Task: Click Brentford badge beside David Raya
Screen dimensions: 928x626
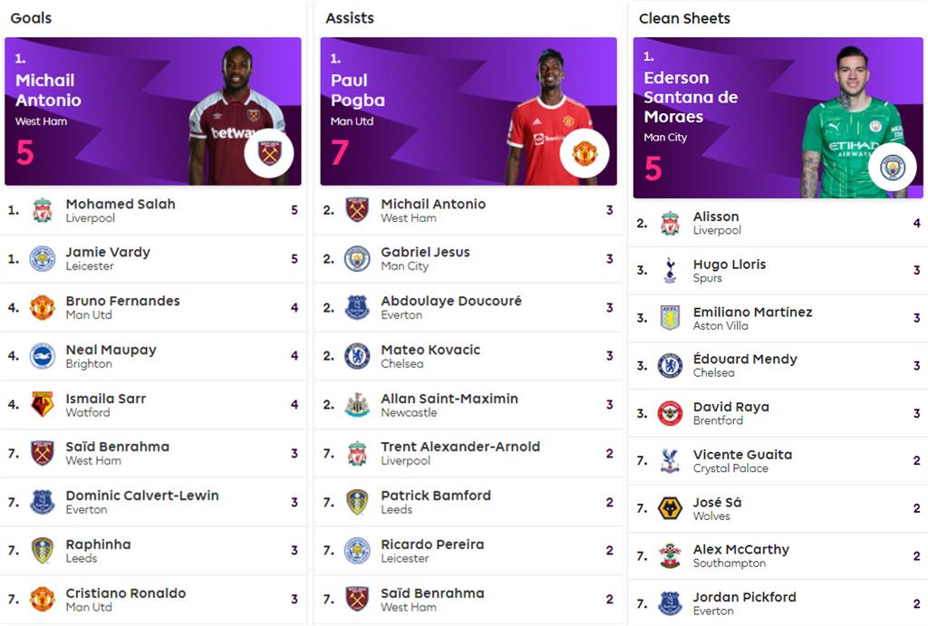Action: (670, 413)
